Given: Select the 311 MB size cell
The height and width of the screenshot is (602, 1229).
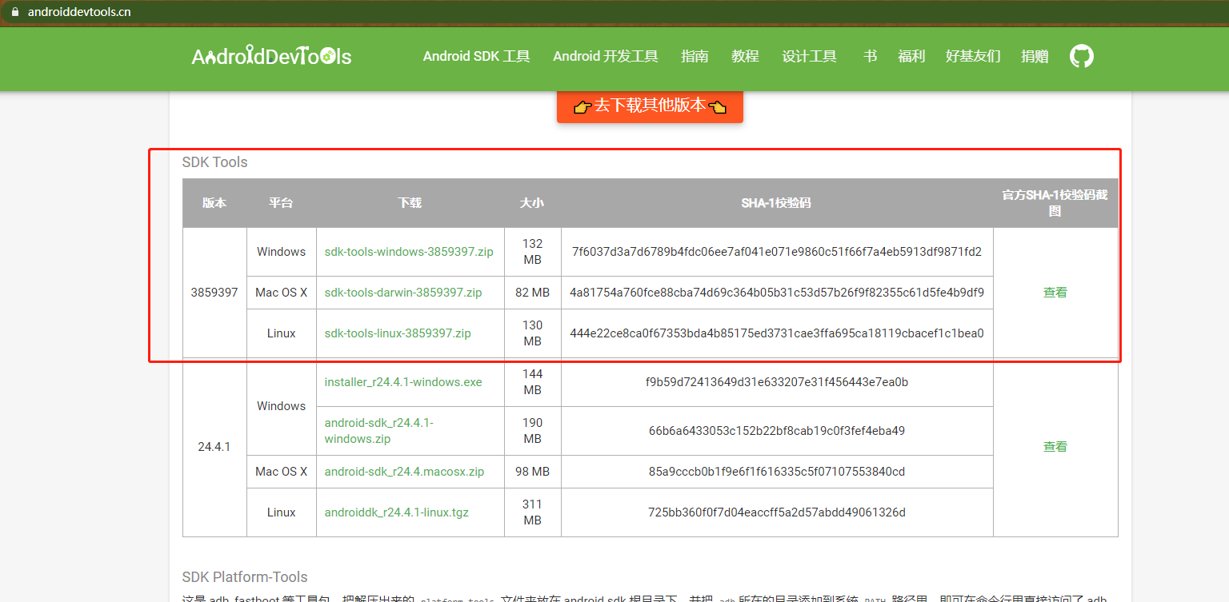Looking at the screenshot, I should click(x=532, y=512).
